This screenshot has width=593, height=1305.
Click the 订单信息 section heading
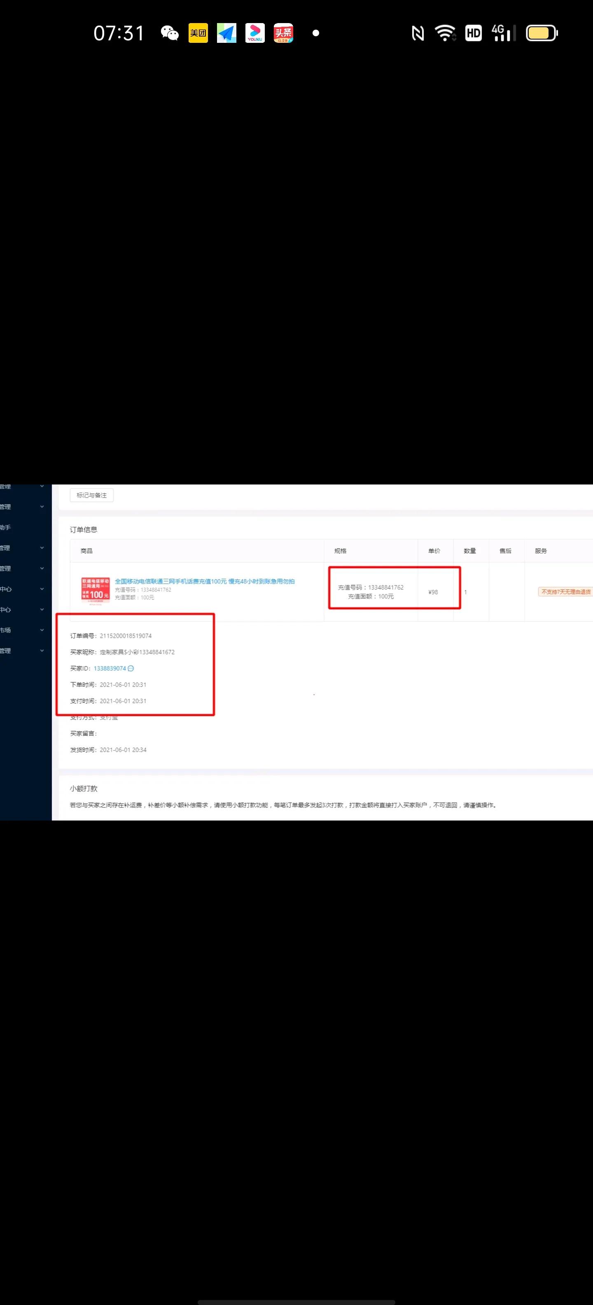[84, 529]
